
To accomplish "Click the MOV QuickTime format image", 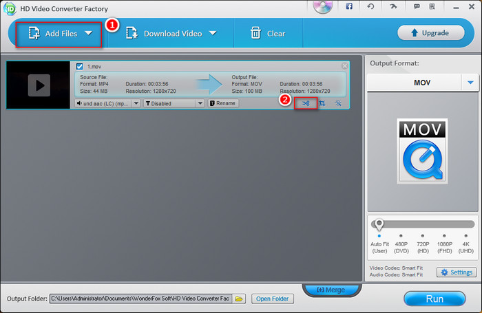I will click(422, 151).
